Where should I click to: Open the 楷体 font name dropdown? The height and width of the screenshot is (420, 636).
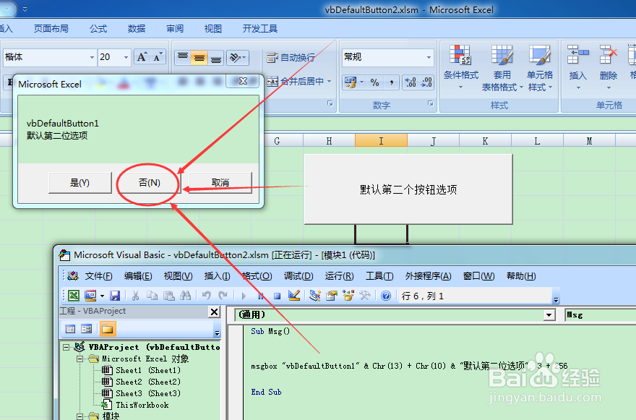point(92,57)
